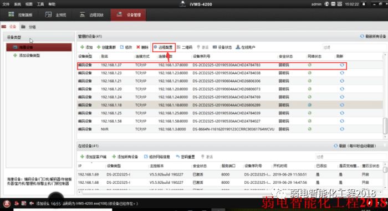This screenshot has height=211, width=388.
Task: Open the 二维码 QR code tool
Action: tap(185, 47)
